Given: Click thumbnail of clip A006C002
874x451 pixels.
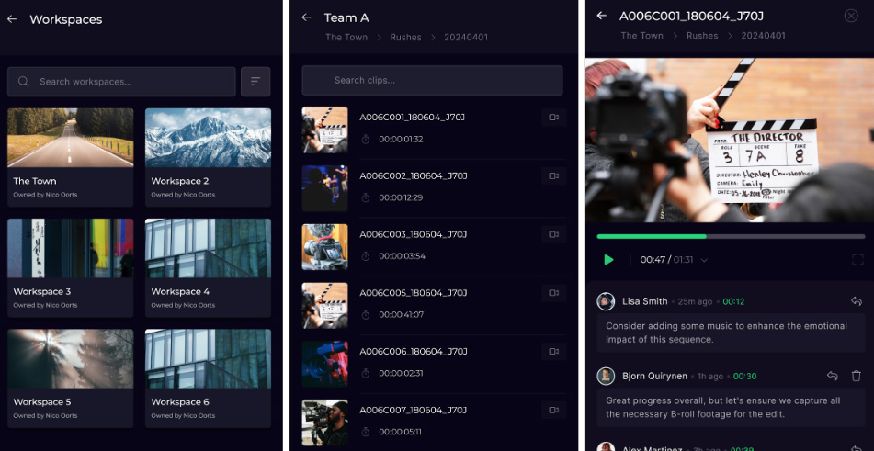Looking at the screenshot, I should pos(325,188).
